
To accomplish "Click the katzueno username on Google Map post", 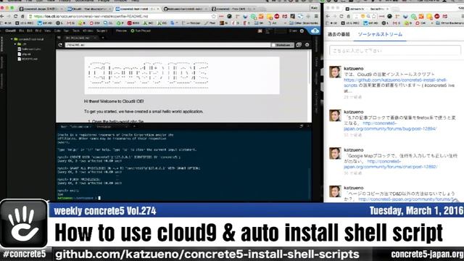I will click(x=354, y=150).
